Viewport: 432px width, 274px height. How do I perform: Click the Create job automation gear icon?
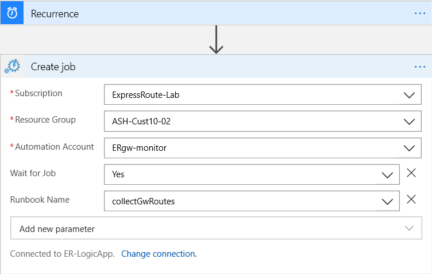point(12,67)
